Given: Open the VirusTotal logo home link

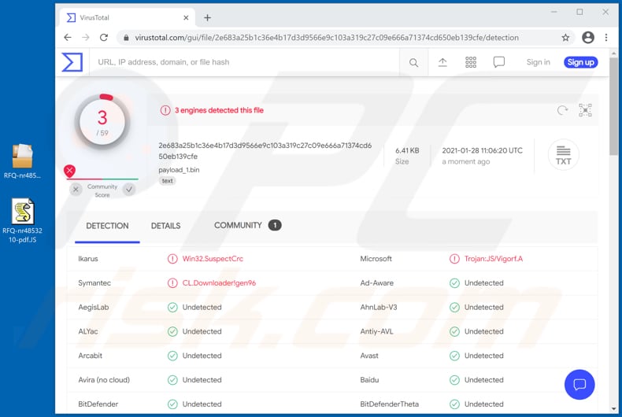Looking at the screenshot, I should [x=72, y=62].
